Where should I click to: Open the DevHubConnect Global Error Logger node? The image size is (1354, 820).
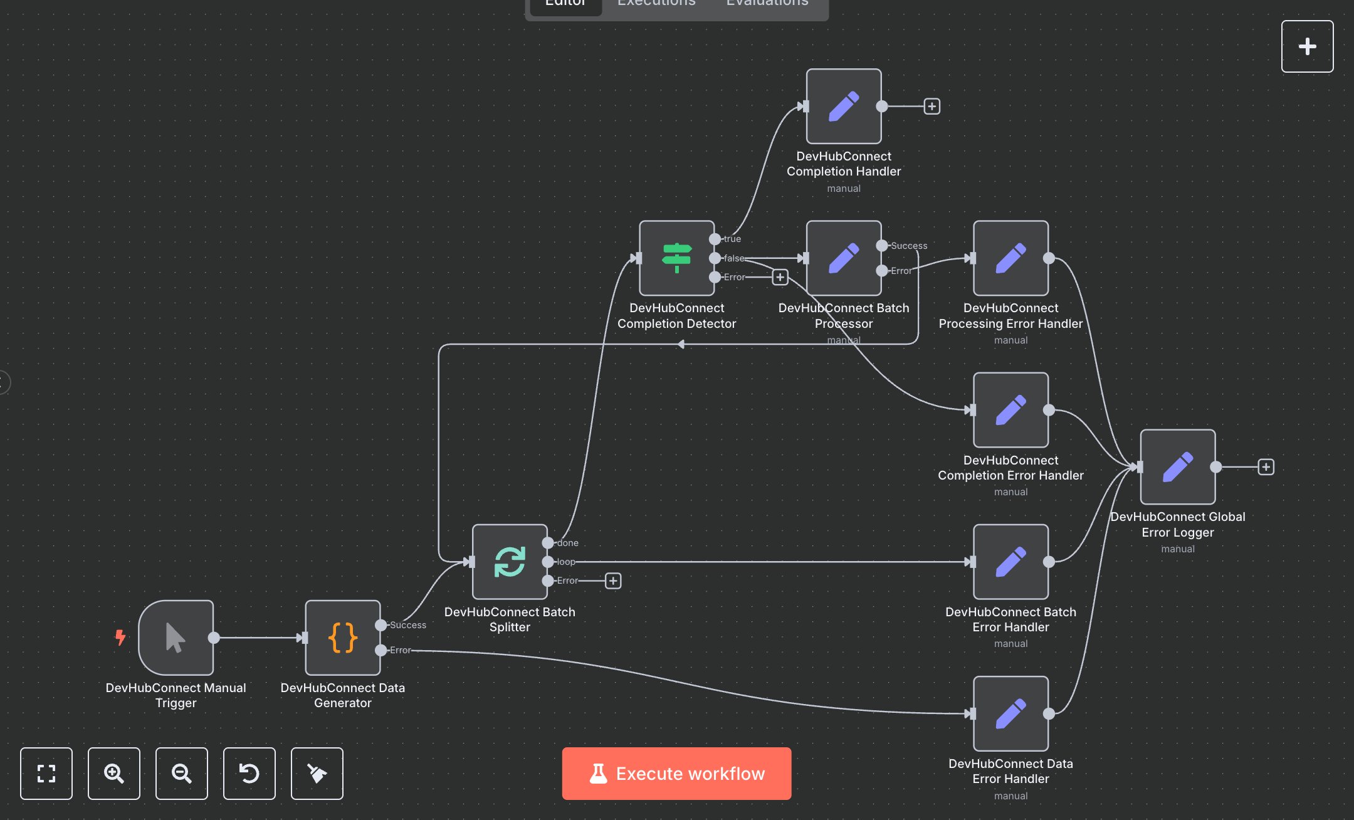pos(1177,467)
